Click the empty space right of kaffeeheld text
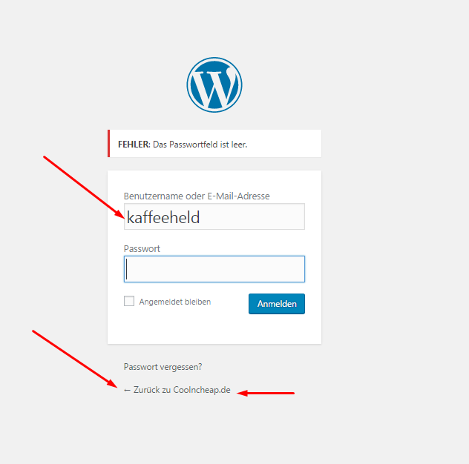The width and height of the screenshot is (469, 464). [x=252, y=217]
